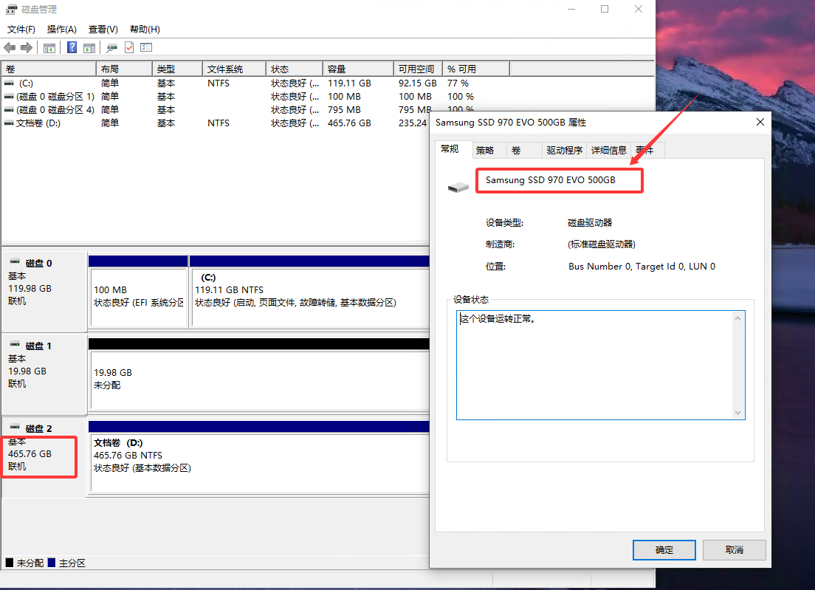Click the rescan disks toolbar icon
This screenshot has height=590, width=815.
coord(111,48)
